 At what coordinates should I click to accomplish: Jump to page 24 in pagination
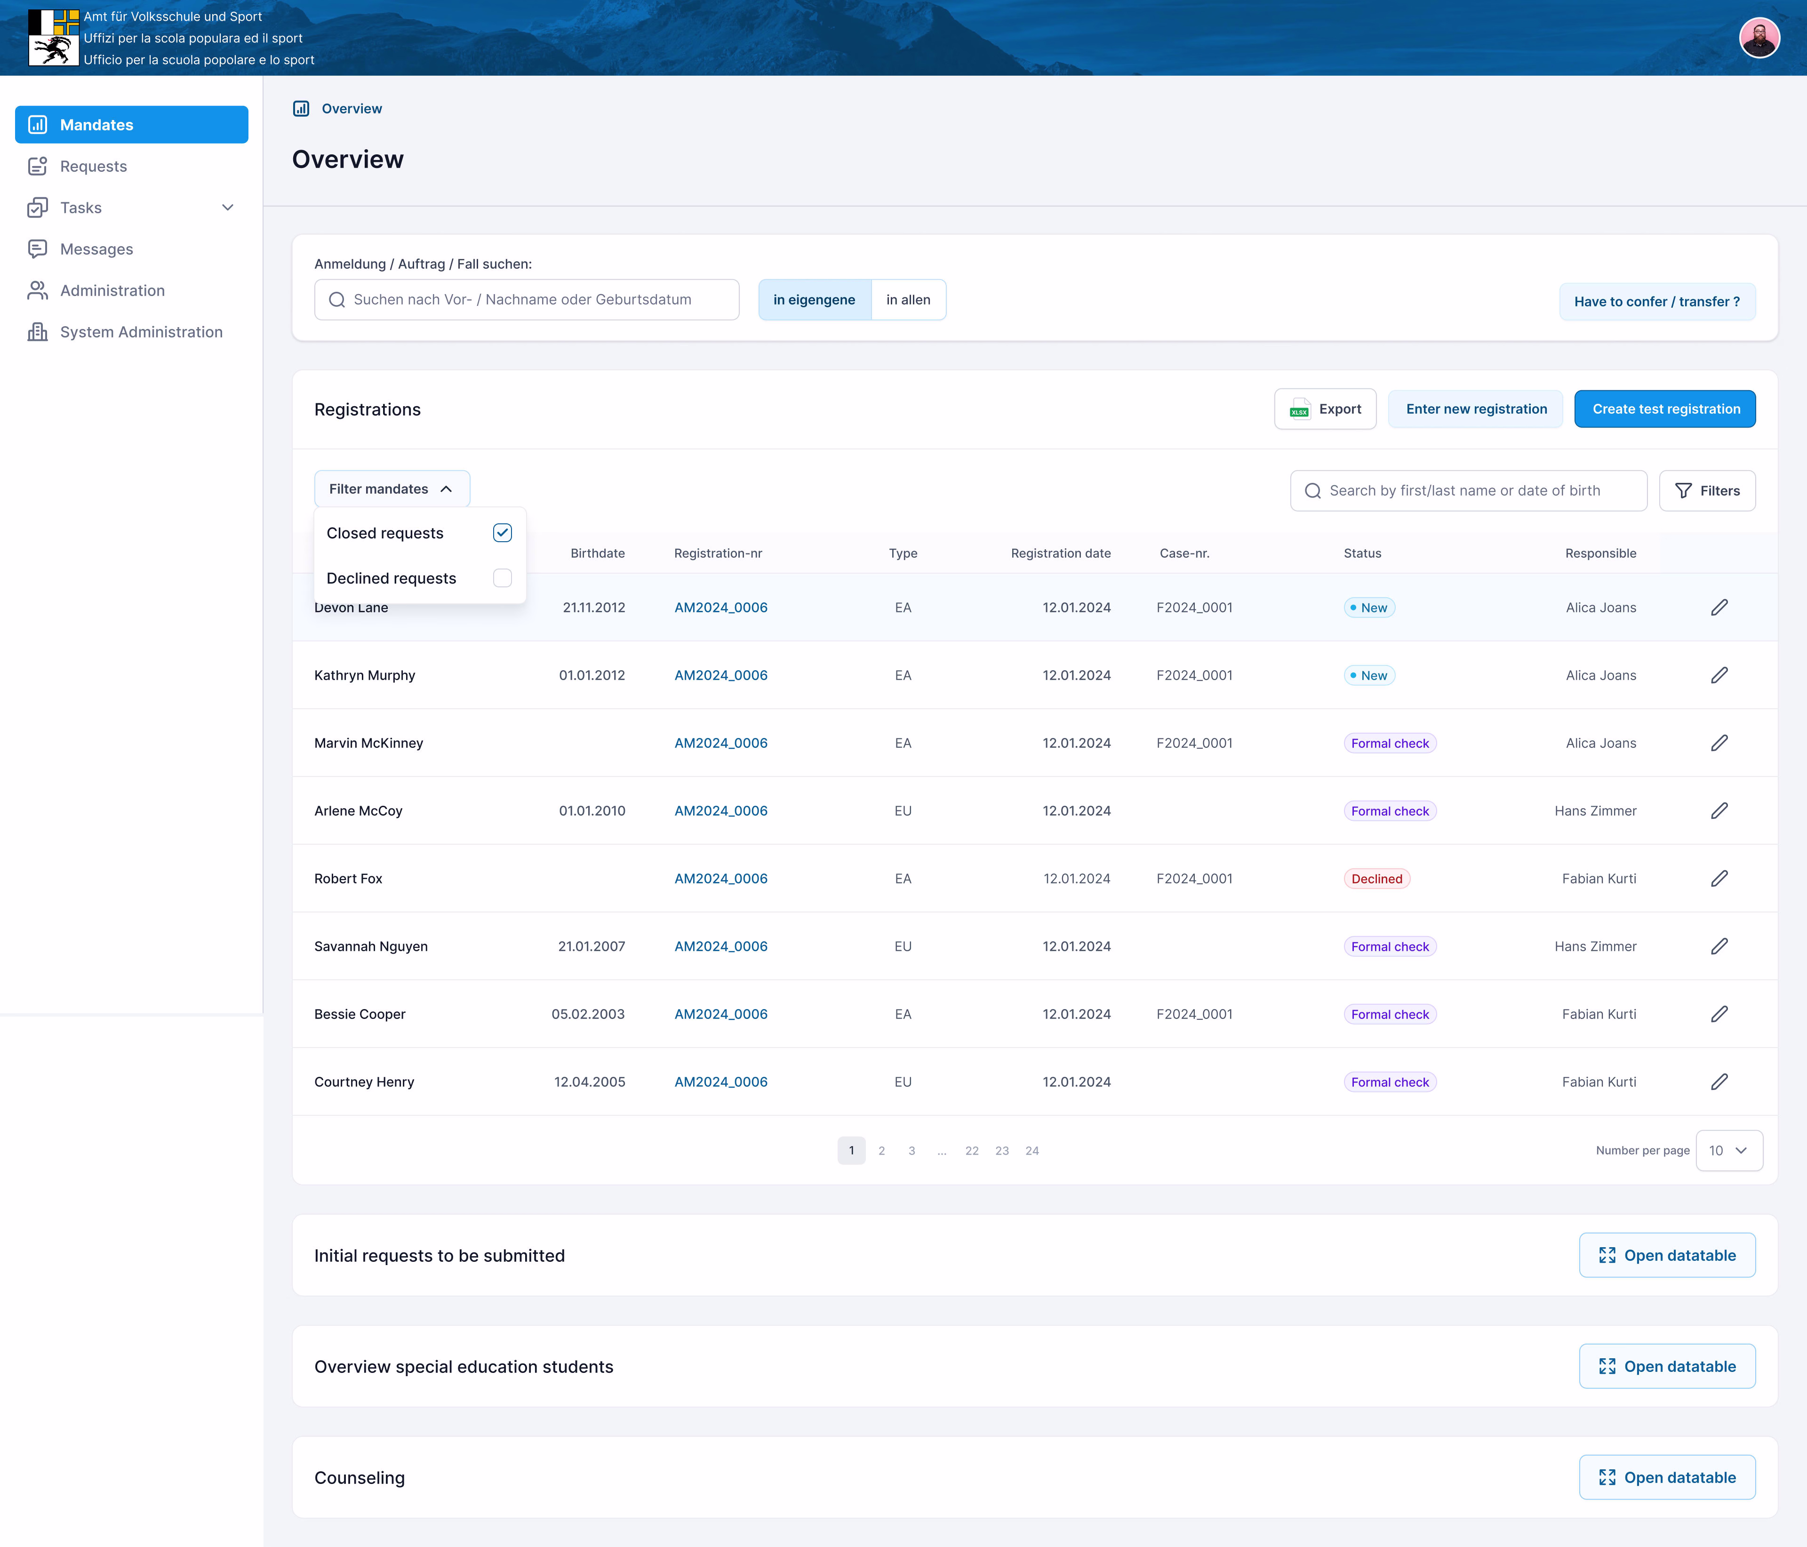[1031, 1151]
